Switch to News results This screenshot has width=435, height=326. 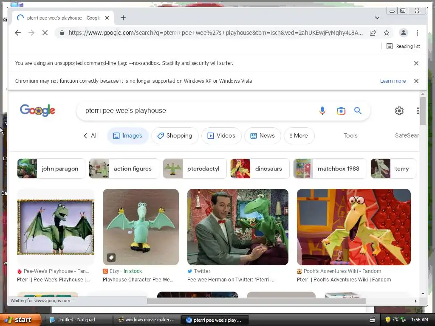pyautogui.click(x=263, y=135)
